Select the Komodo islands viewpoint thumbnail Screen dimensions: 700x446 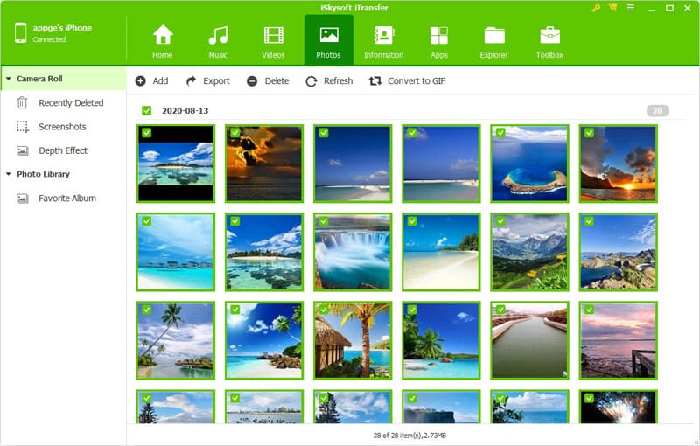[619, 252]
